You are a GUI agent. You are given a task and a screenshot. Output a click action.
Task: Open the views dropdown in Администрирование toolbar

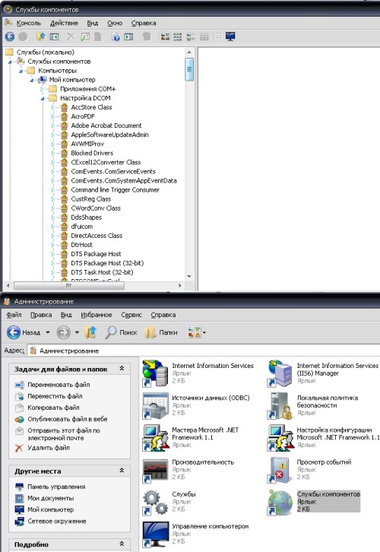tap(204, 332)
